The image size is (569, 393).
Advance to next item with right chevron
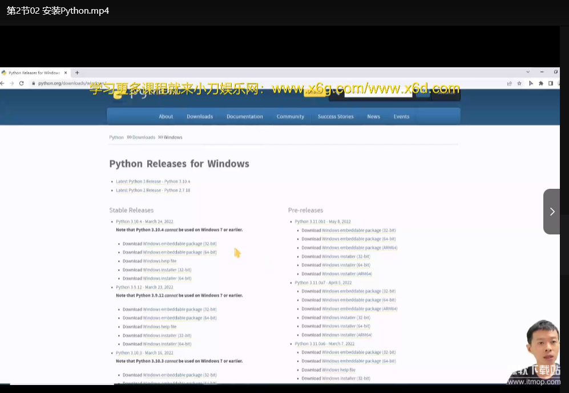[x=552, y=212]
